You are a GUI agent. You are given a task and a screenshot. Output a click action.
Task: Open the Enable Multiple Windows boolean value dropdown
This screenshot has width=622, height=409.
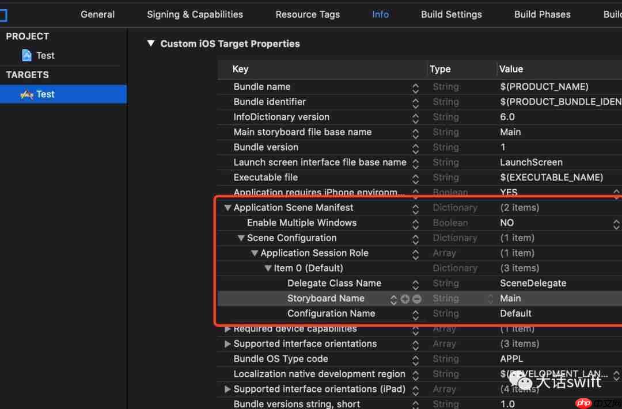[x=616, y=223]
